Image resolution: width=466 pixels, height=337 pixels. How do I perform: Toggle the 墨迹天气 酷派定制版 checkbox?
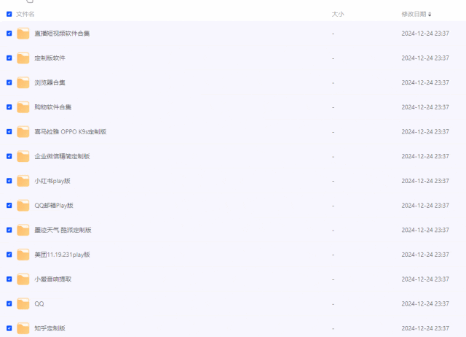[x=9, y=230]
